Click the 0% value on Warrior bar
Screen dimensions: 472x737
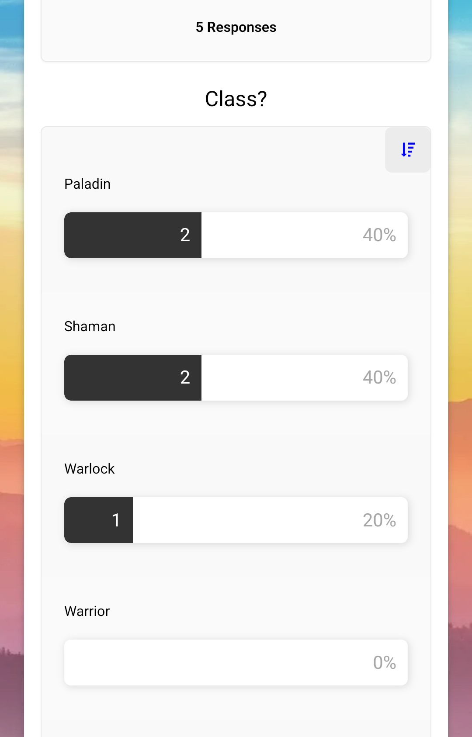point(385,662)
